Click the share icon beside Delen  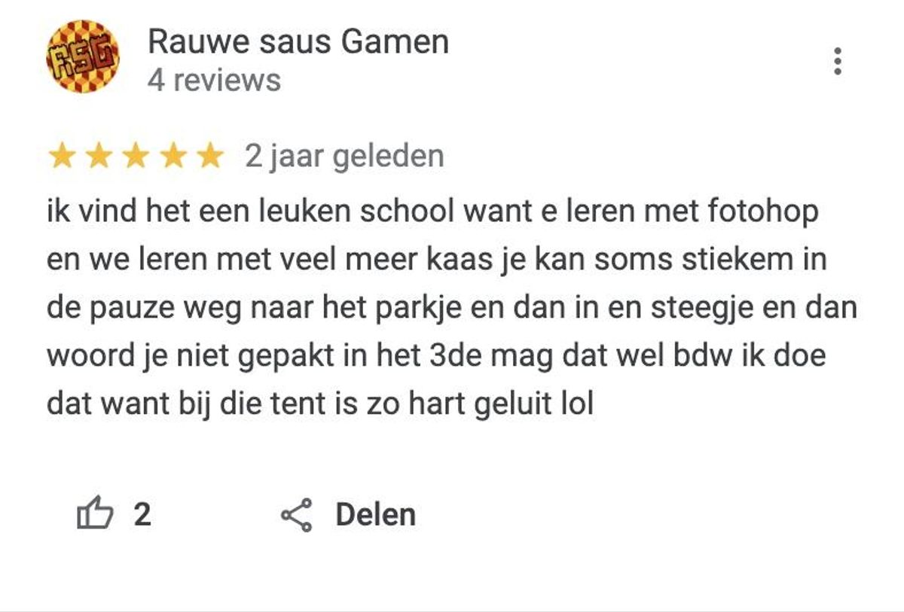click(296, 516)
